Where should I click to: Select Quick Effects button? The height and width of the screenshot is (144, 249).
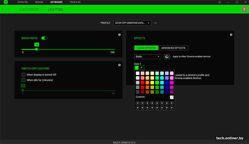point(146,48)
